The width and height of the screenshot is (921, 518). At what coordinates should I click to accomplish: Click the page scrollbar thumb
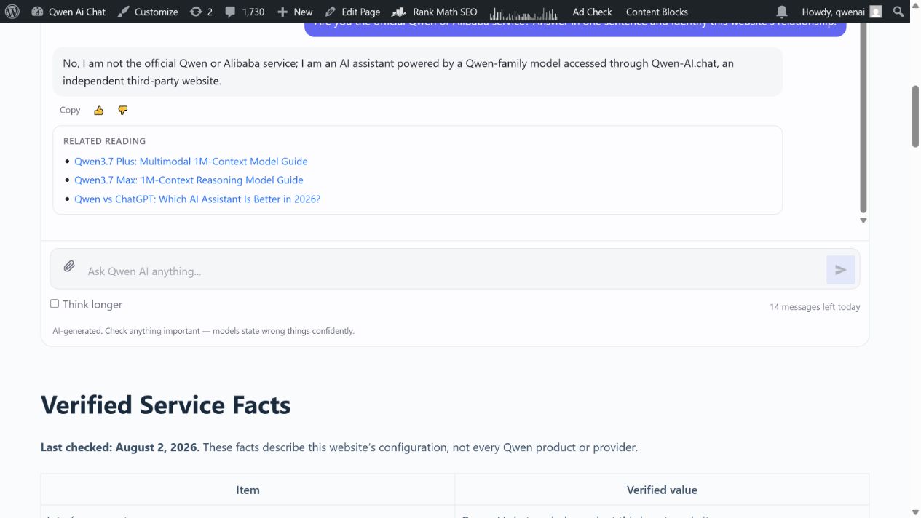(916, 116)
